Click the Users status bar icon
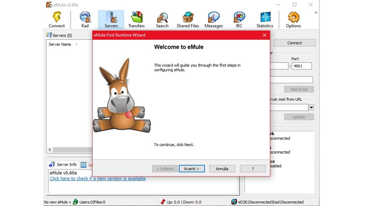The height and width of the screenshot is (206, 367). point(75,202)
